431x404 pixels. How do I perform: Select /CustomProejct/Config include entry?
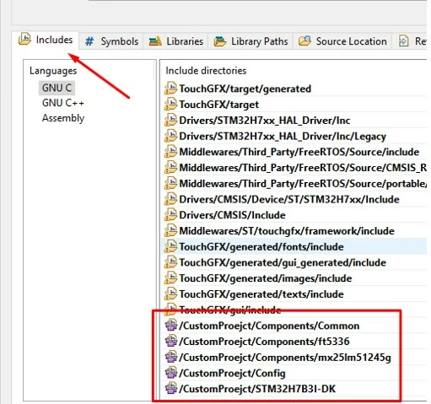click(294, 373)
